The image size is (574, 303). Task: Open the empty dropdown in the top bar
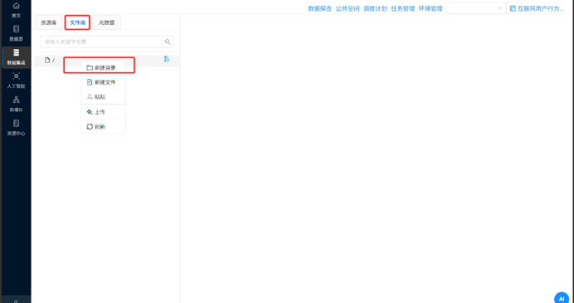coord(476,8)
